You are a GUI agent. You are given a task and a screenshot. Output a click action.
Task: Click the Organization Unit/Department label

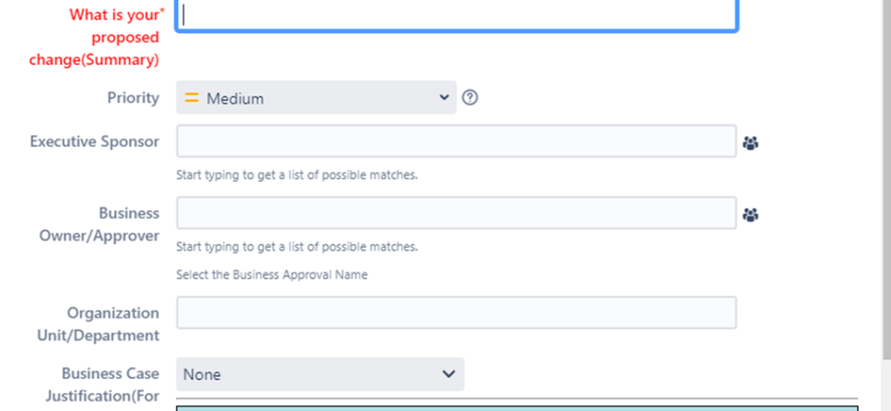pos(99,324)
